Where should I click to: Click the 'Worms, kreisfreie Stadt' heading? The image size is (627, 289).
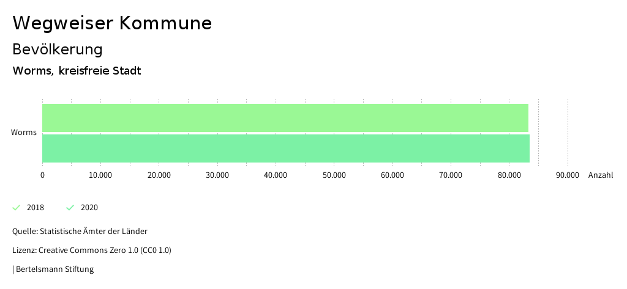[77, 71]
